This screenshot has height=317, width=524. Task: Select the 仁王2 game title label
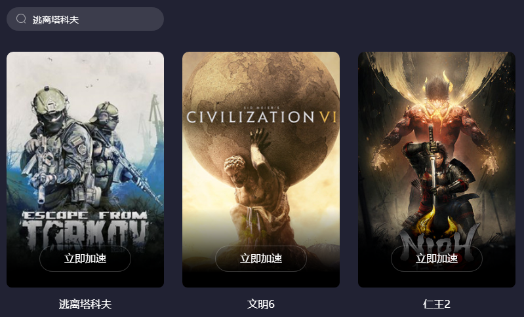pyautogui.click(x=437, y=304)
